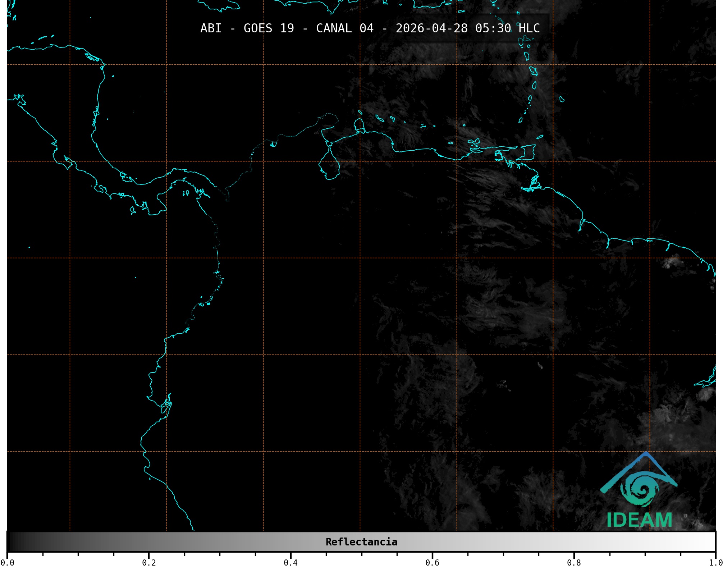Click the bright cloud patch near Guyana coast
The image size is (723, 567).
tap(671, 262)
